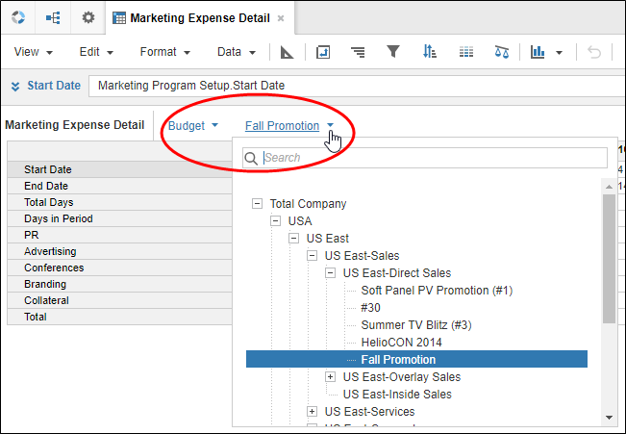Select Total Company in the tree
626x434 pixels.
(308, 204)
